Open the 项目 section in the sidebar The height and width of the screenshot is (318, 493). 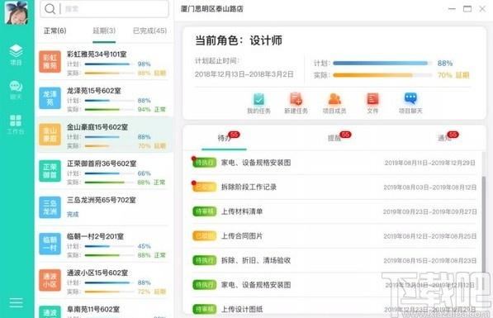tap(16, 55)
